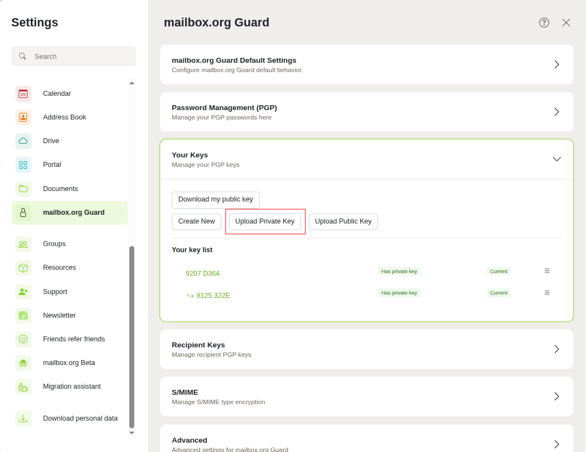586x452 pixels.
Task: Click the sidebar scrollbar thumb
Action: (x=132, y=337)
